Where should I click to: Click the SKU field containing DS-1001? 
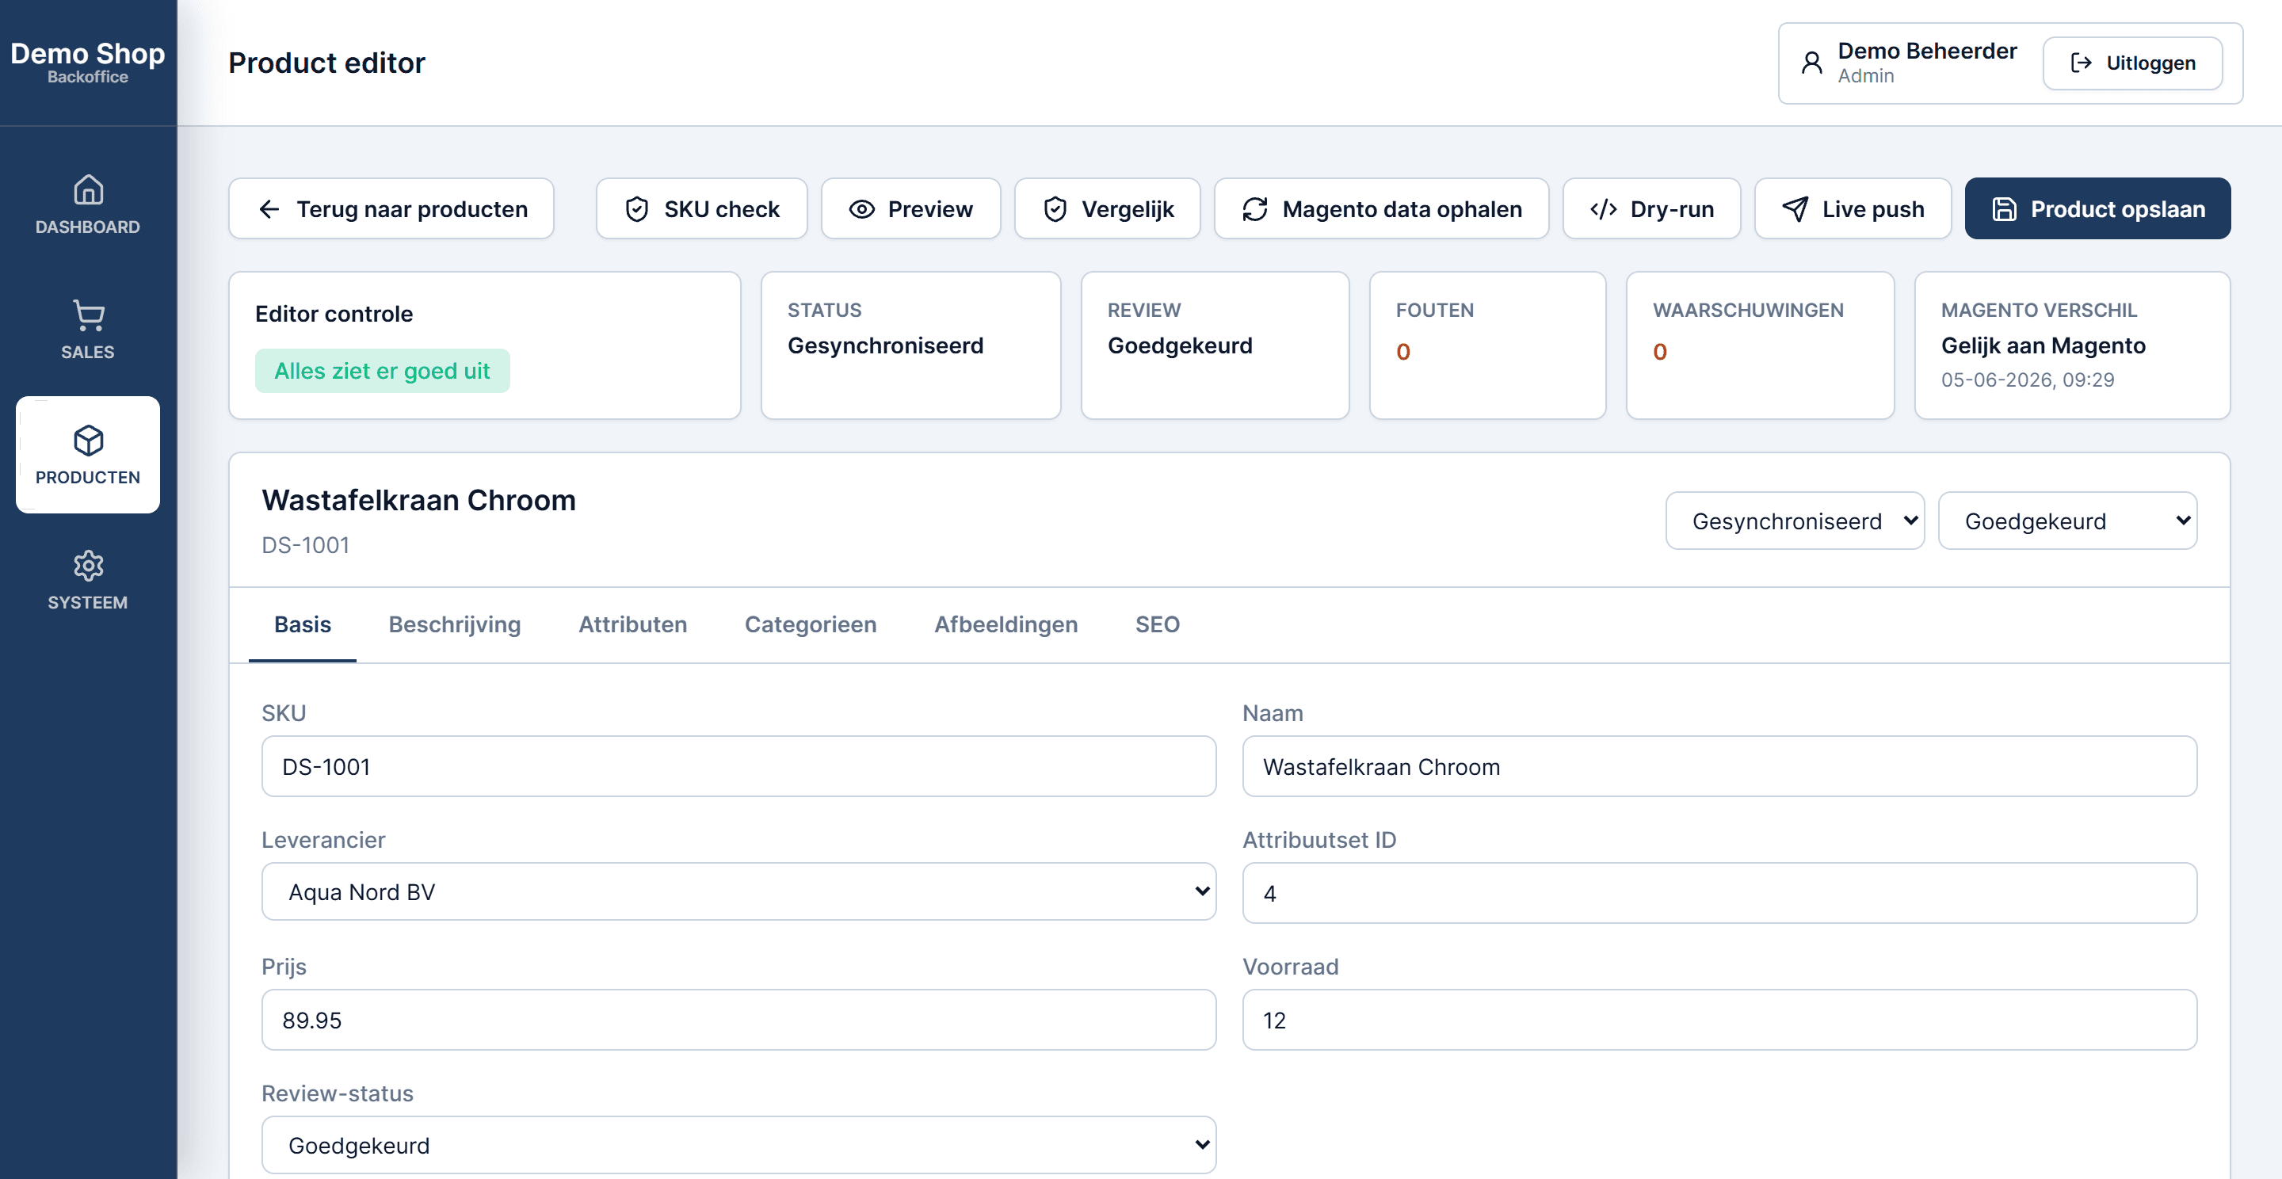click(x=738, y=766)
